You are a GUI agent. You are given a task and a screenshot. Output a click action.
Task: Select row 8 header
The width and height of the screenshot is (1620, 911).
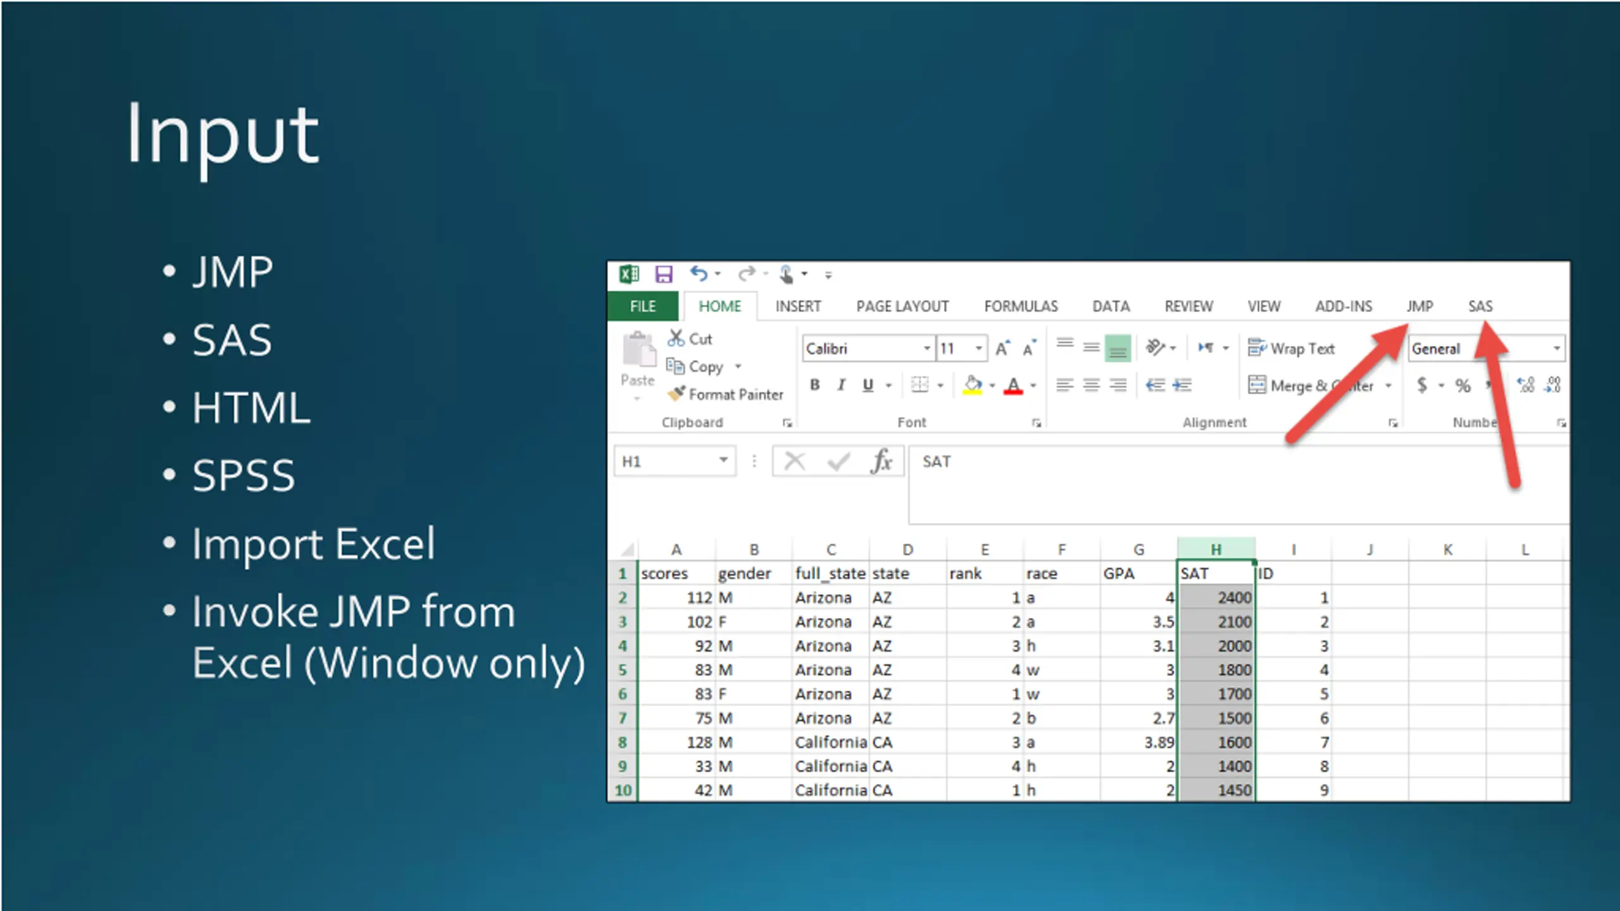pyautogui.click(x=623, y=742)
